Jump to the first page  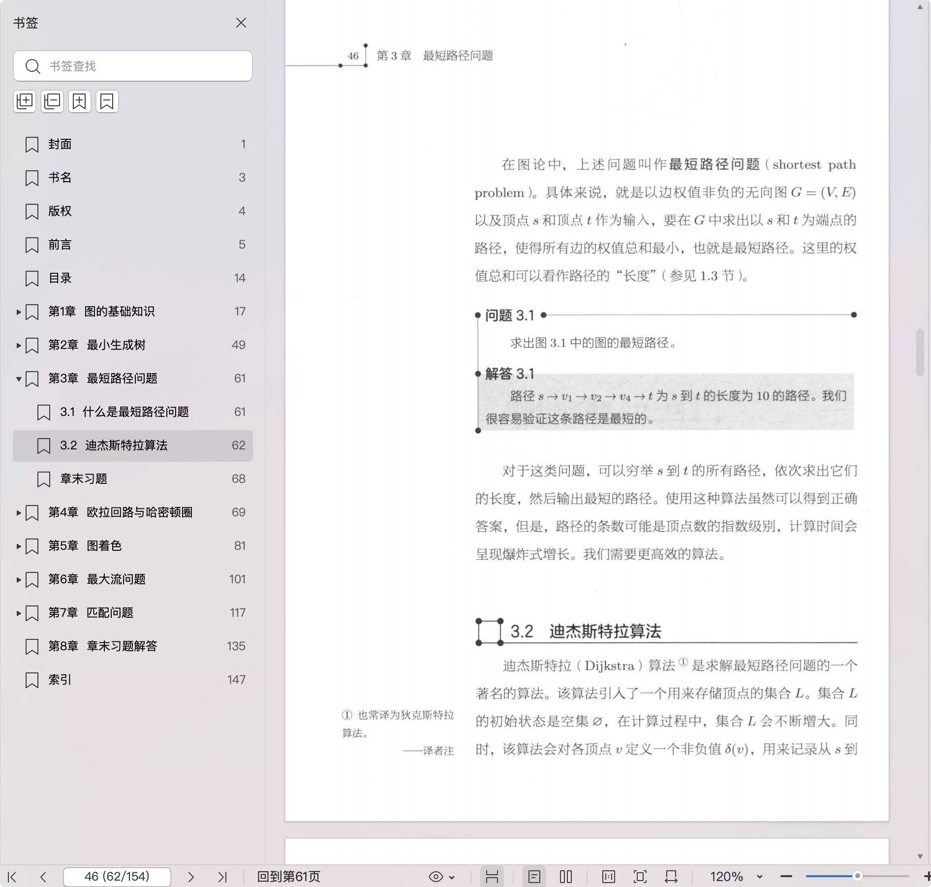pyautogui.click(x=12, y=877)
